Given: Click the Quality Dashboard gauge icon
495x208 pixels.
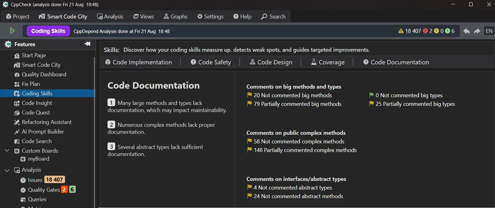Looking at the screenshot, I should (x=17, y=75).
